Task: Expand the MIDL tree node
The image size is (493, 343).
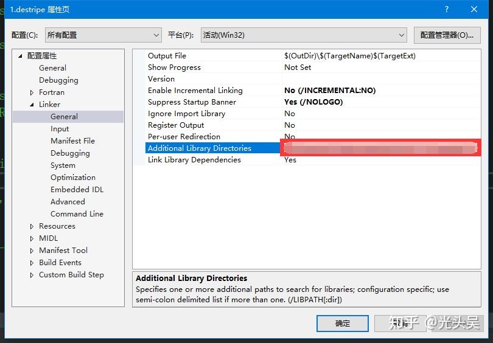Action: point(32,238)
